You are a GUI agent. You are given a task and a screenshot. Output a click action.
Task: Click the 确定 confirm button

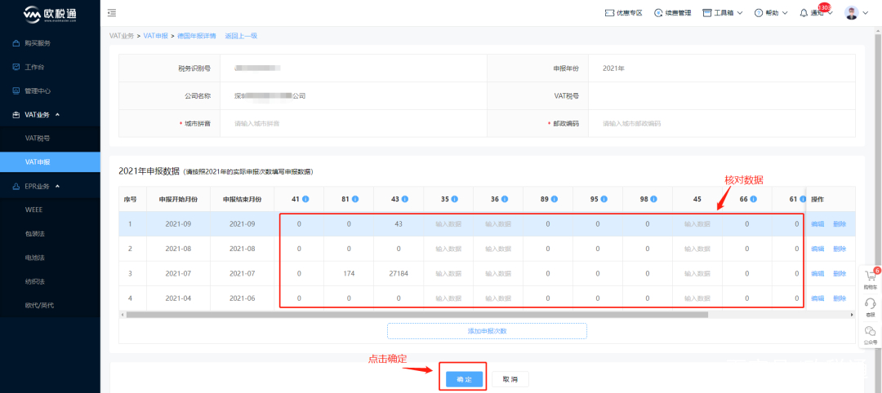point(464,379)
